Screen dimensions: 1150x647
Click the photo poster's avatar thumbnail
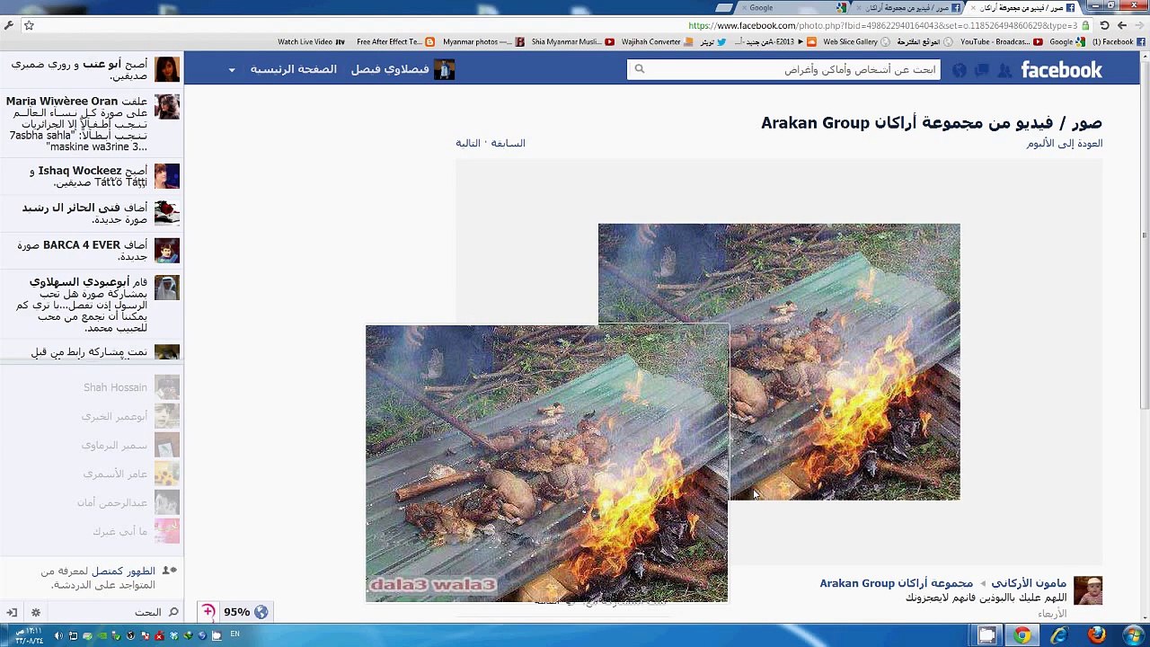coord(1088,590)
